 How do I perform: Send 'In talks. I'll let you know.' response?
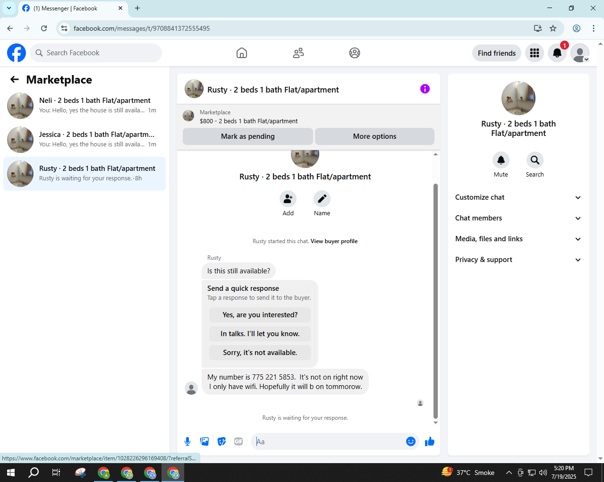click(260, 334)
